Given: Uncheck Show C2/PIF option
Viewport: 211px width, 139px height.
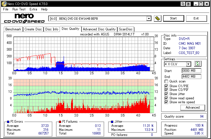Looking at the screenshot, I should (x=166, y=90).
